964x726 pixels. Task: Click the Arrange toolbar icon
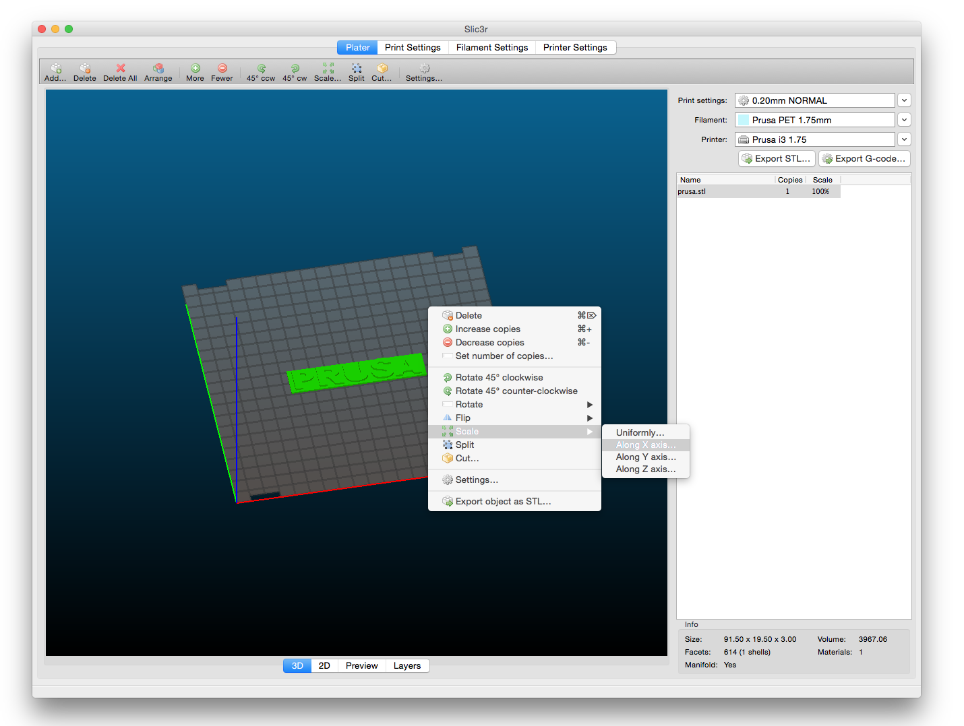(x=158, y=69)
